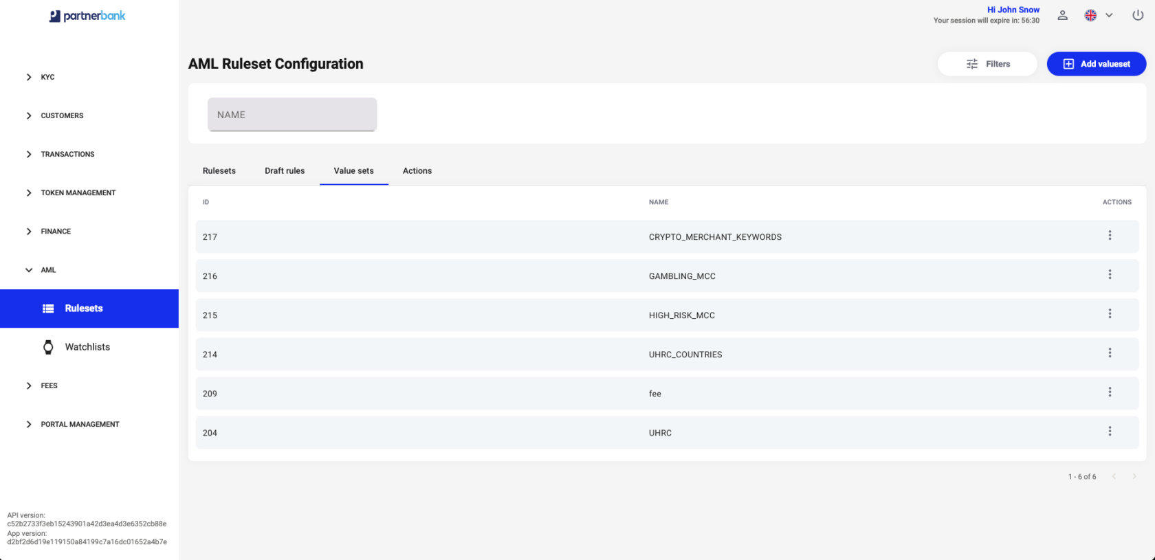Click the Add valueset button
Viewport: 1155px width, 560px height.
[1097, 64]
